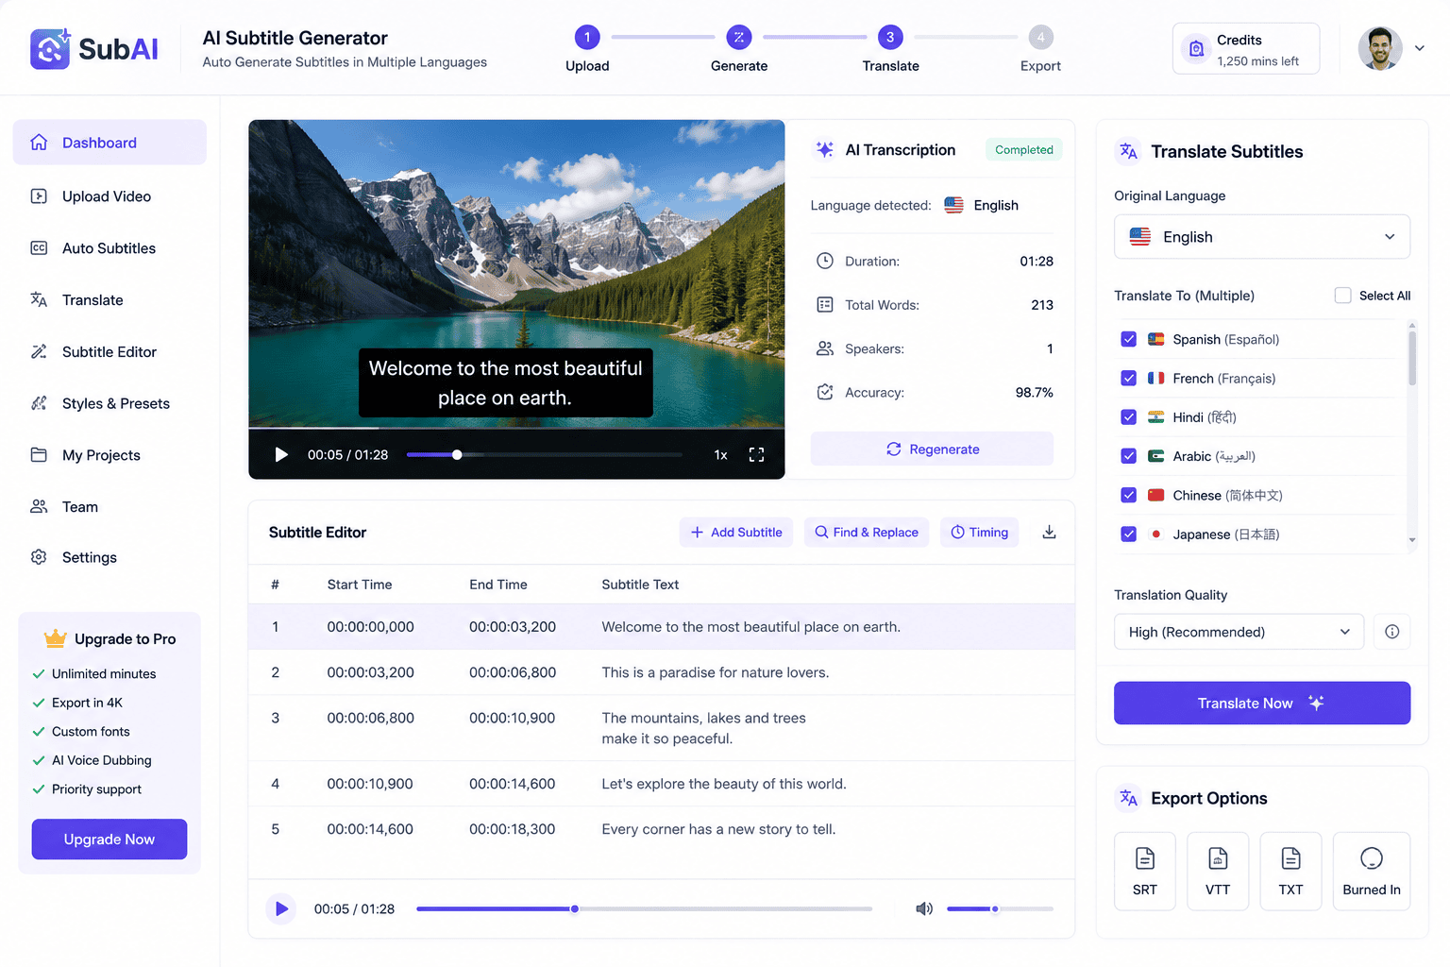Click end time 00:00:14,600 in row 4
This screenshot has height=967, width=1450.
tap(513, 784)
